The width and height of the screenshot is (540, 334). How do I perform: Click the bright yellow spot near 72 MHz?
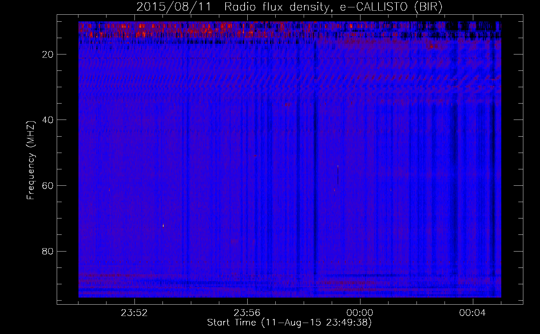[x=163, y=226]
